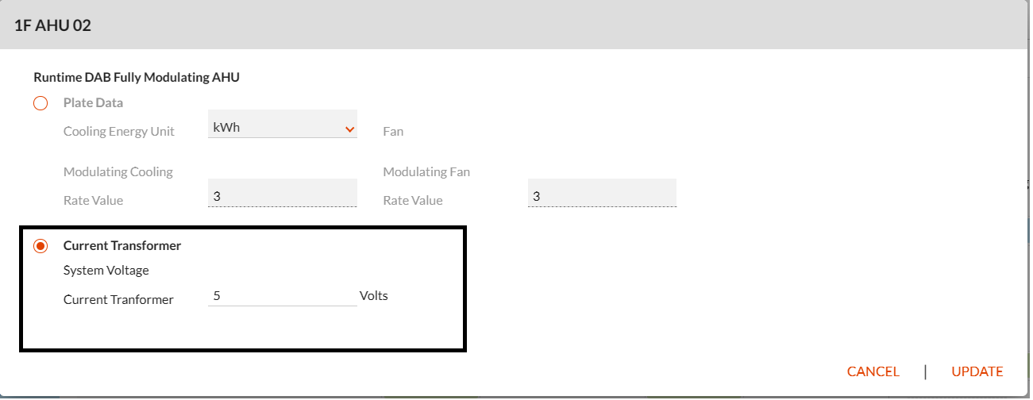Click the System Voltage label
This screenshot has height=400, width=1033.
click(x=106, y=271)
